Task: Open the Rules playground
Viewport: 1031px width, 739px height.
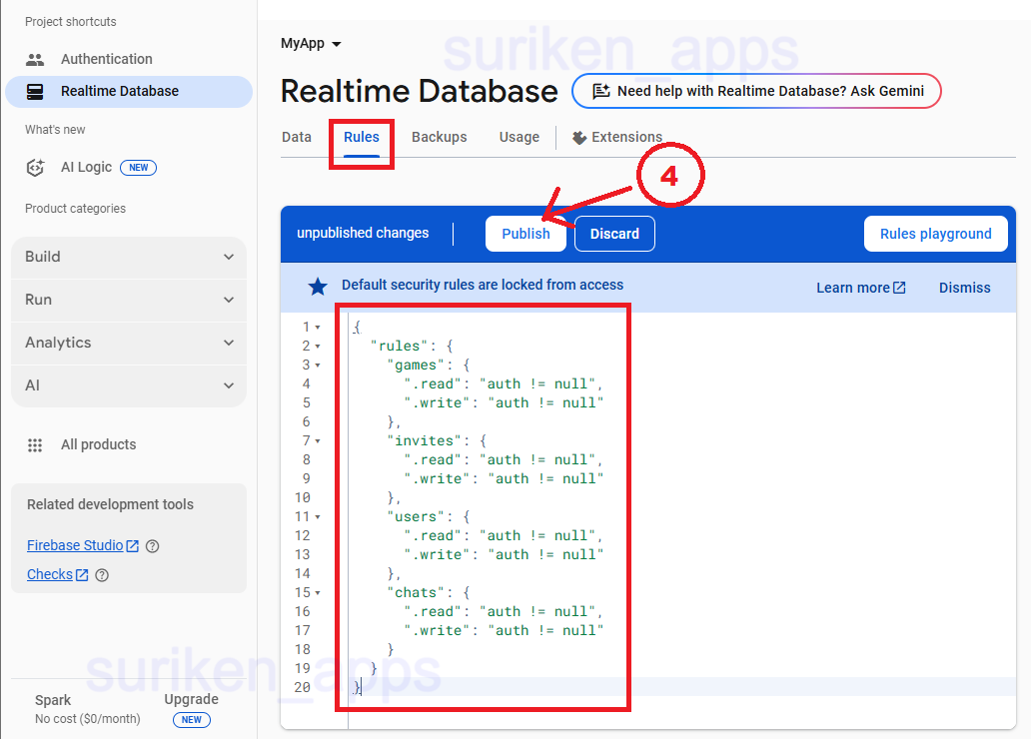Action: point(935,234)
